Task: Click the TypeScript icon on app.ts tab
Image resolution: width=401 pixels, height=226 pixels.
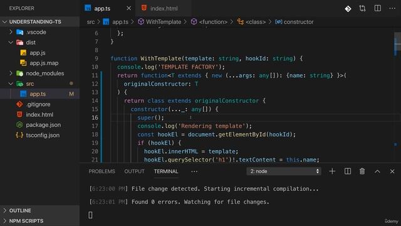Action: pyautogui.click(x=88, y=8)
